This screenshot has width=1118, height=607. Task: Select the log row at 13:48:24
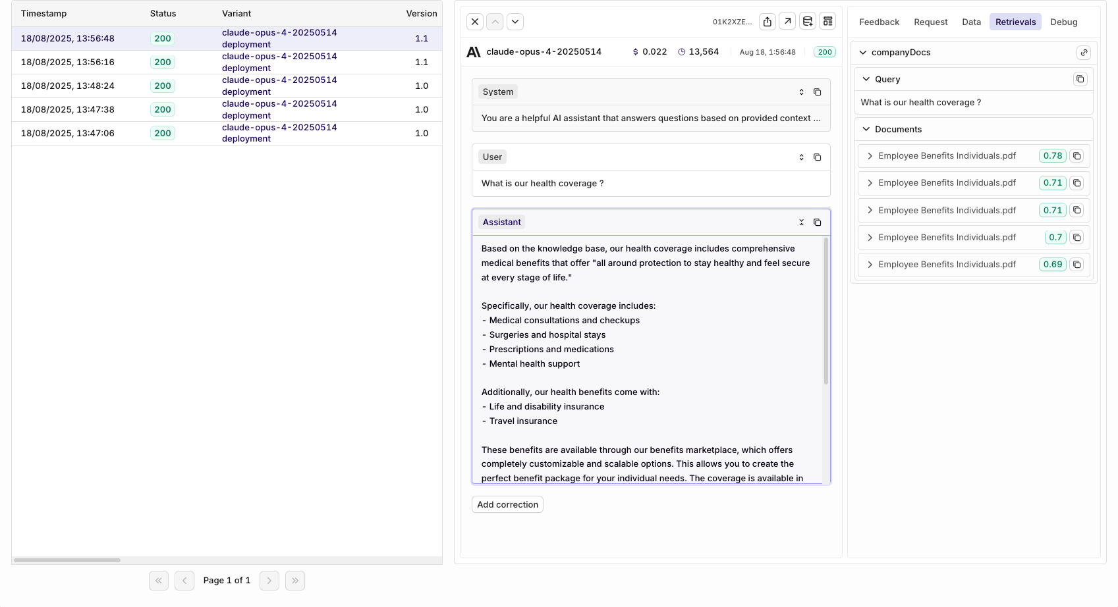tap(227, 86)
